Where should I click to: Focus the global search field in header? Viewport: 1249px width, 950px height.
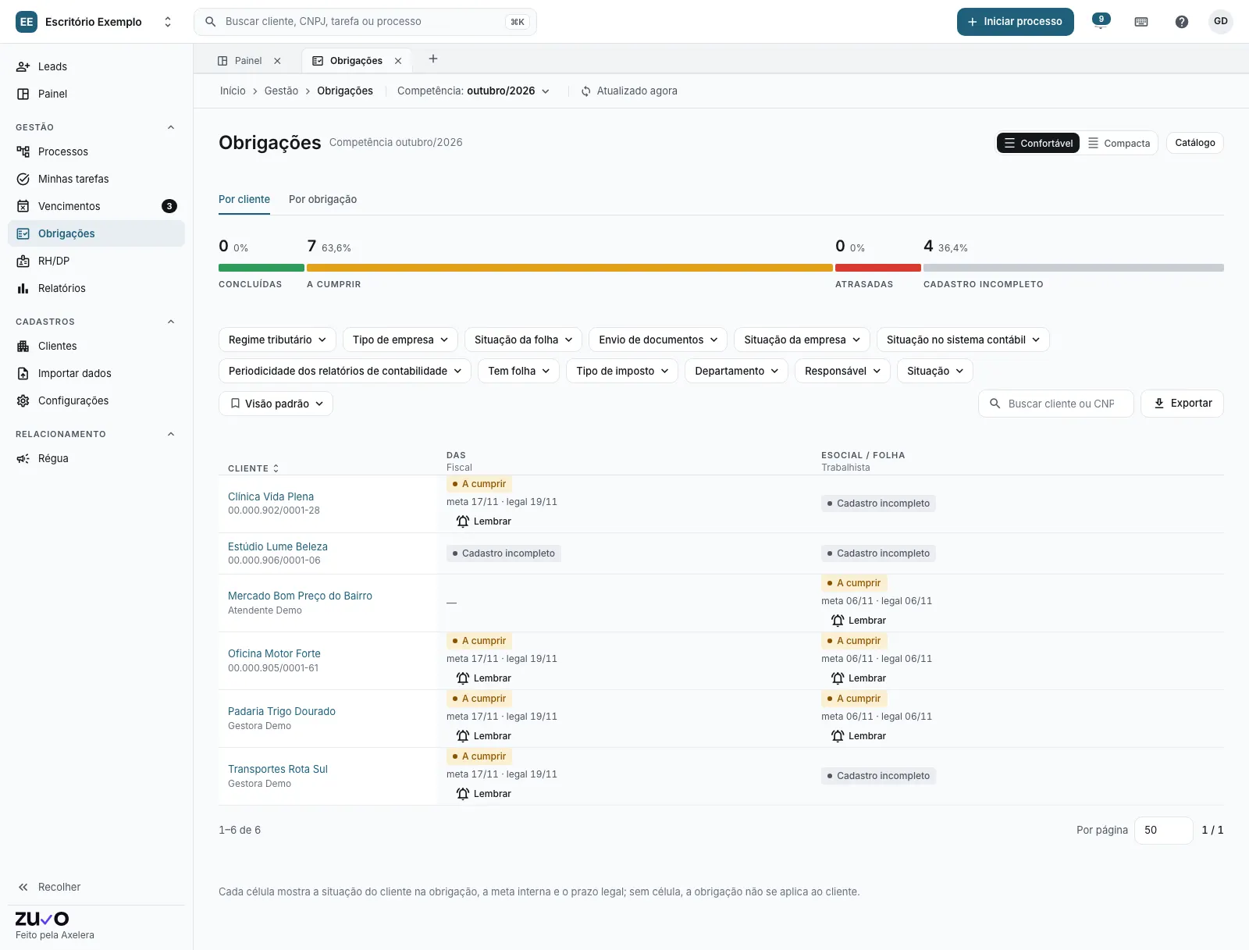(365, 22)
